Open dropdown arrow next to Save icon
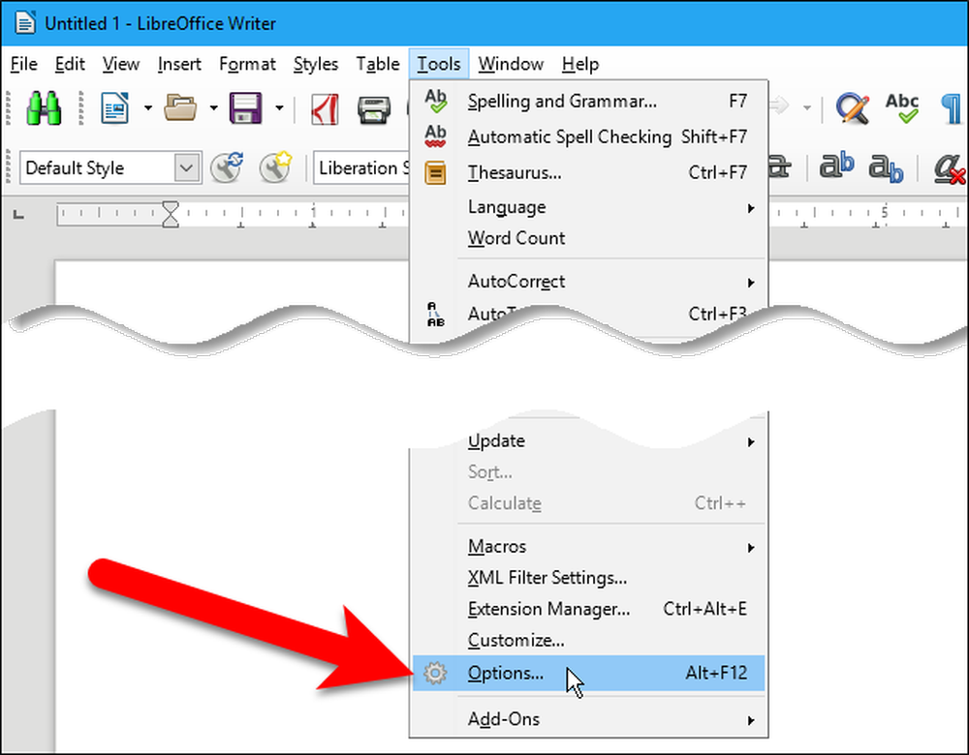Screen dimensions: 969x755 point(279,108)
